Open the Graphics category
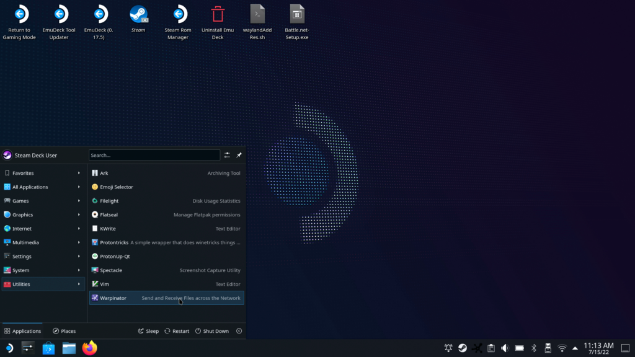The image size is (635, 357). [x=43, y=214]
